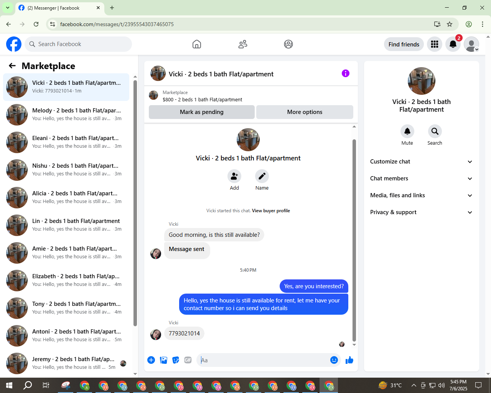The height and width of the screenshot is (393, 491).
Task: Attach a photo file in composer
Action: (163, 360)
